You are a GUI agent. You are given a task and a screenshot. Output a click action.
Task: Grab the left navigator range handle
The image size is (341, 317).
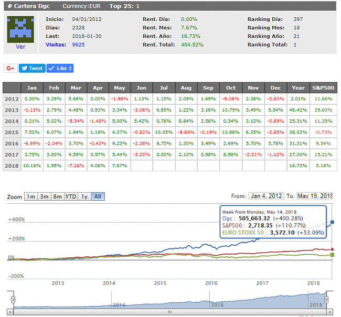[13, 300]
